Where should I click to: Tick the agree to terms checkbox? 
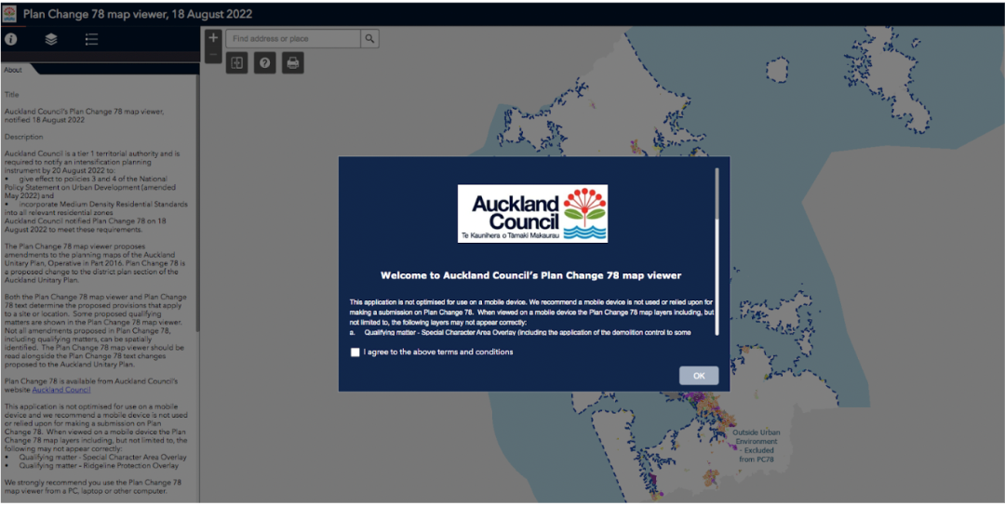click(355, 353)
